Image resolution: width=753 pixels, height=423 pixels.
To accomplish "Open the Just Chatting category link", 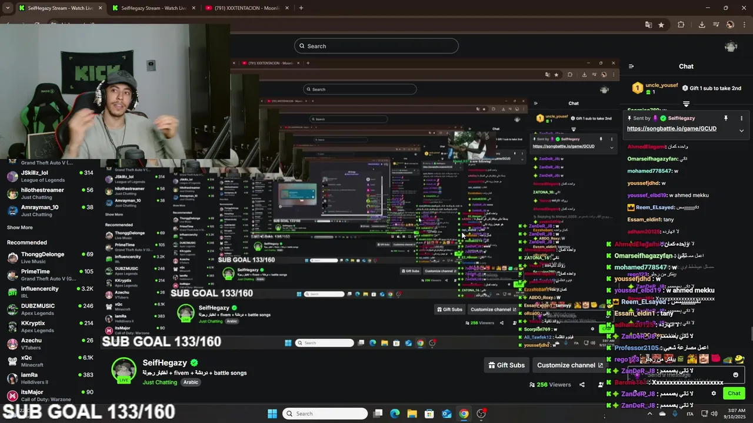I will (160, 382).
